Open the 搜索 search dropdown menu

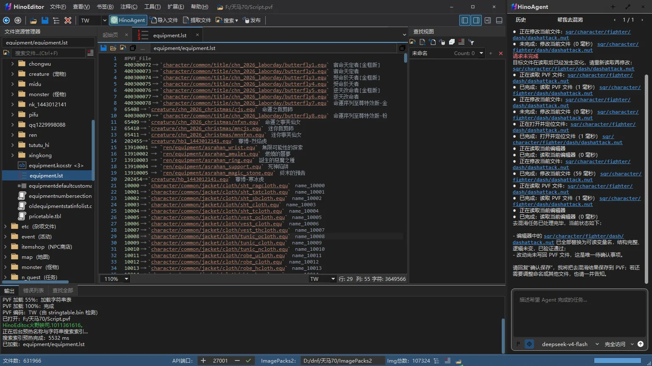pos(227,20)
